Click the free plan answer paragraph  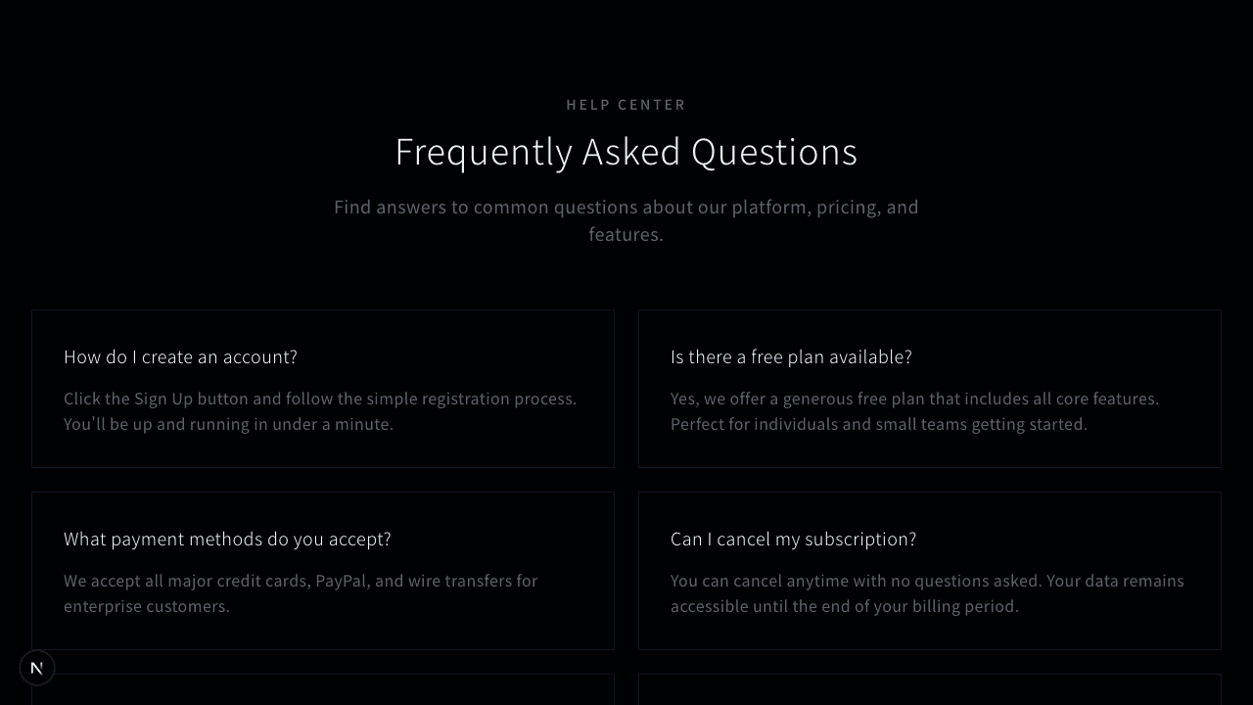[x=914, y=411]
